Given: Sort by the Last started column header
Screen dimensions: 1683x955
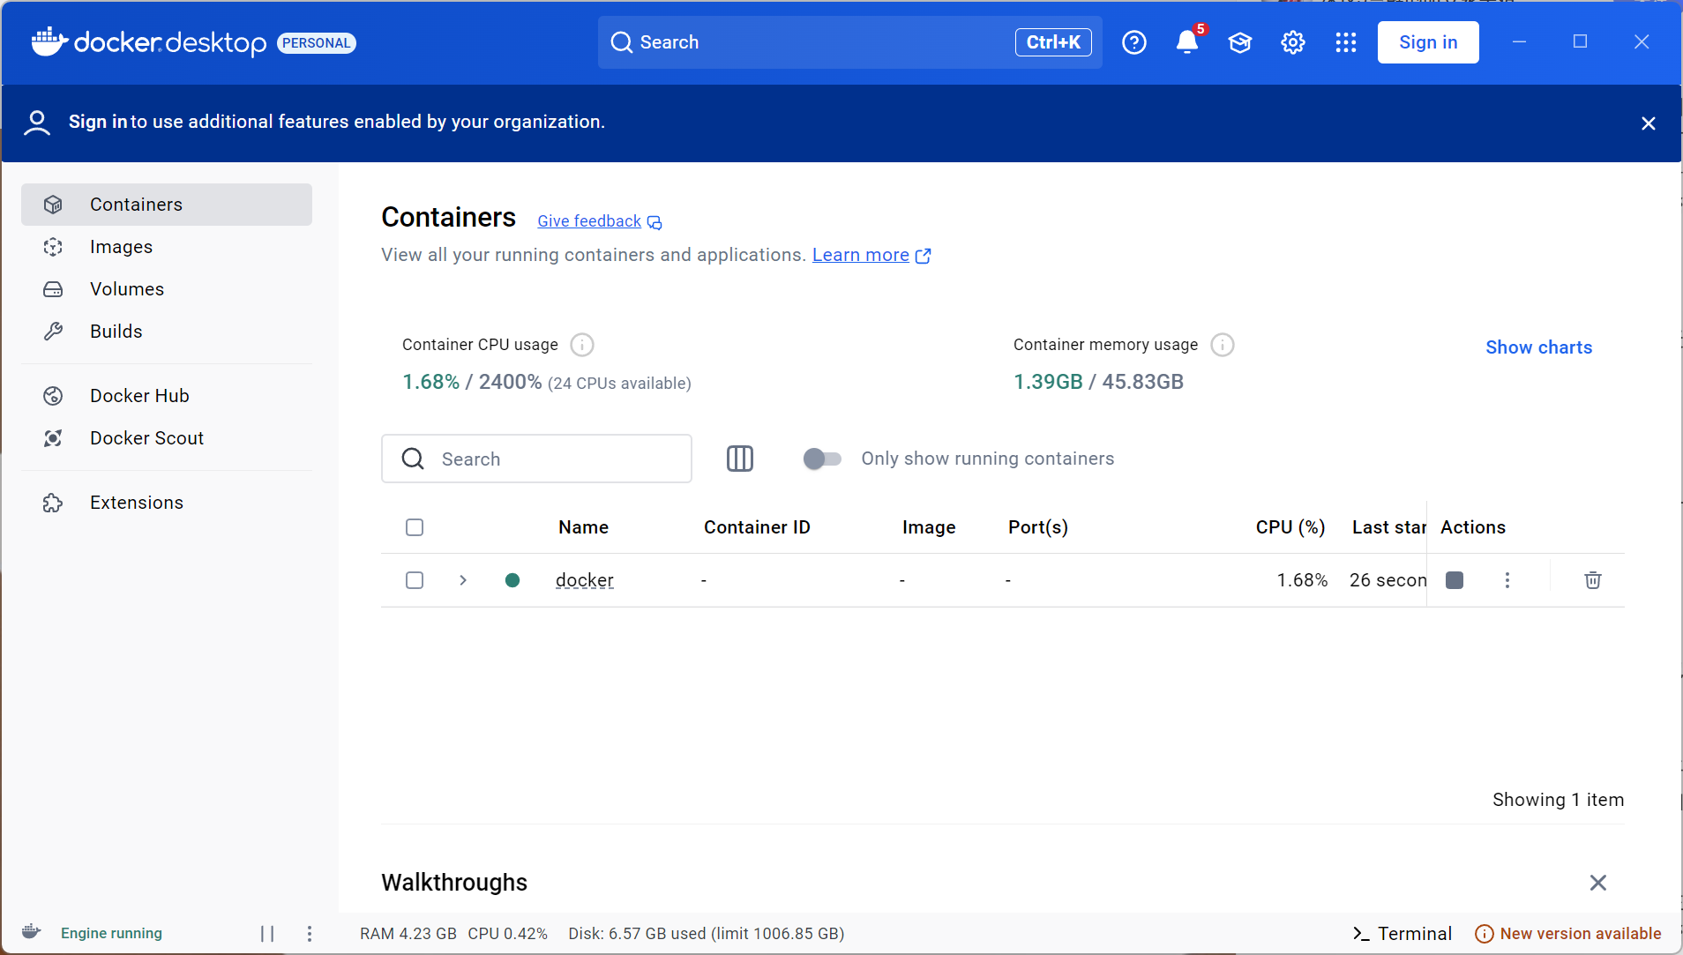Looking at the screenshot, I should click(x=1388, y=527).
